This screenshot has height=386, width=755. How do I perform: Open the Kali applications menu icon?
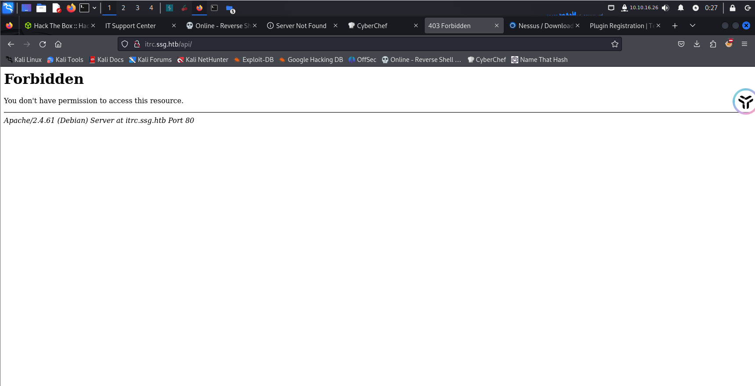[8, 7]
